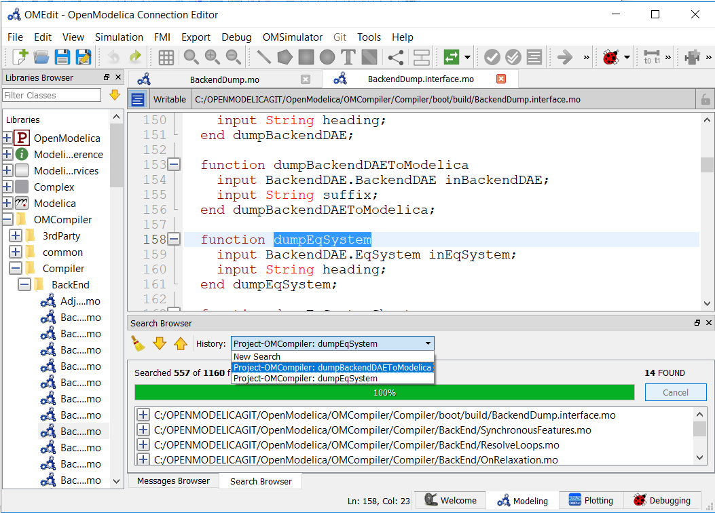
Task: Click the ladybug debug icon
Action: (611, 57)
